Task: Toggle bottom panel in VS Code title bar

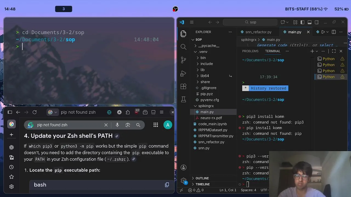Action: tap(310, 22)
